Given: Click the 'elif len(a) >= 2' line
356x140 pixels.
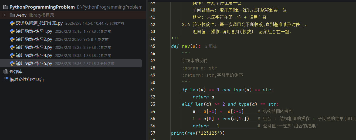Looking at the screenshot, I should (x=230, y=104).
